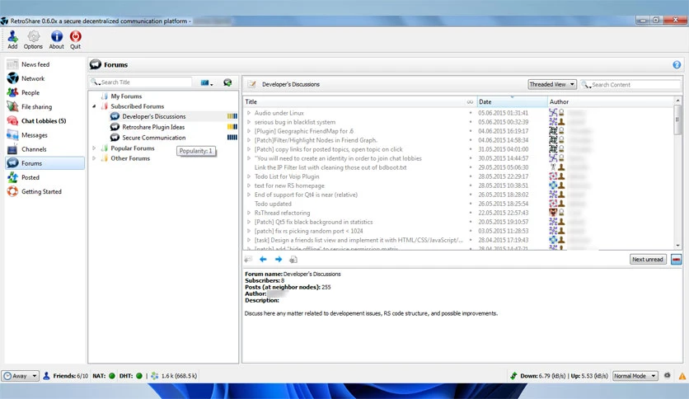Toggle read dot for Audio under Linux
Viewport: 689px width, 399px height.
(470, 113)
